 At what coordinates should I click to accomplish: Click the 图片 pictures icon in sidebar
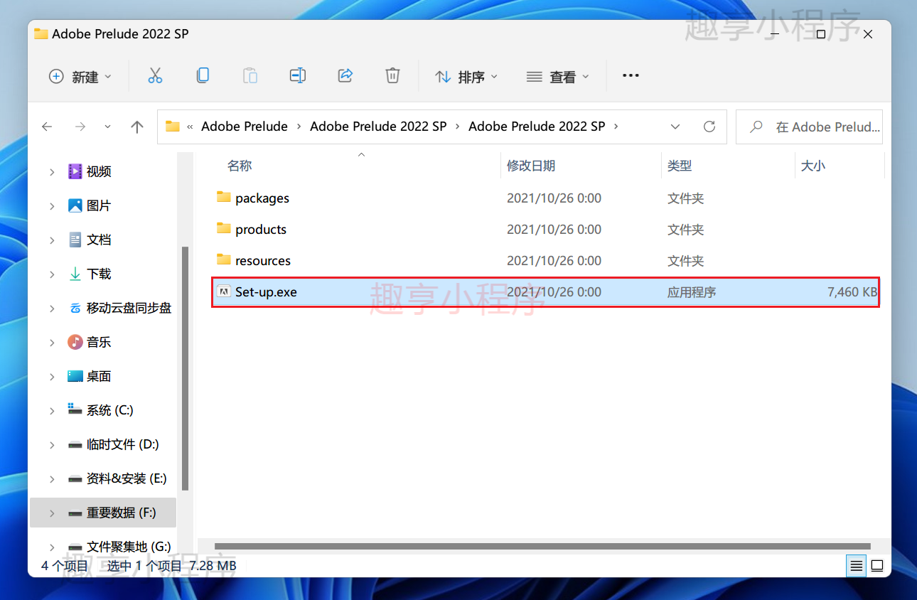click(75, 205)
